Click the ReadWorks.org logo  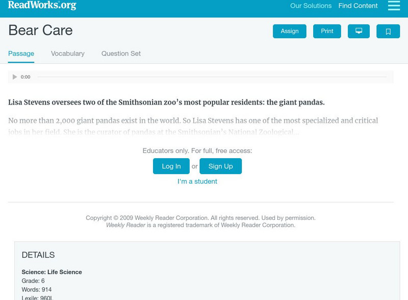(42, 6)
